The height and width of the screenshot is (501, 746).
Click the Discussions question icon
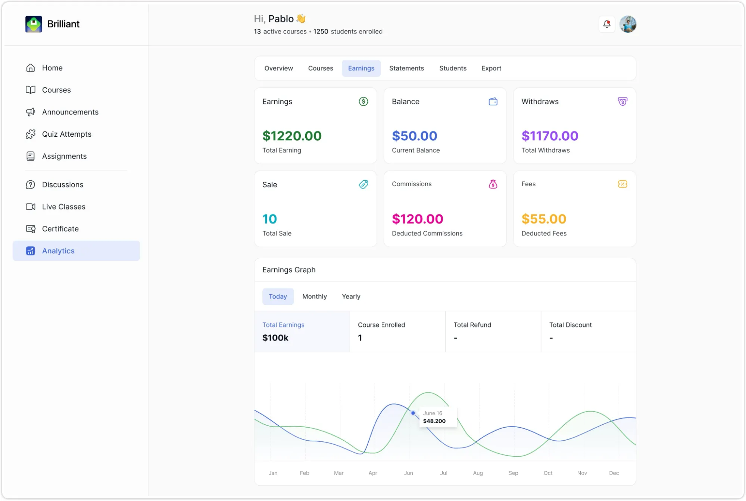pos(31,185)
